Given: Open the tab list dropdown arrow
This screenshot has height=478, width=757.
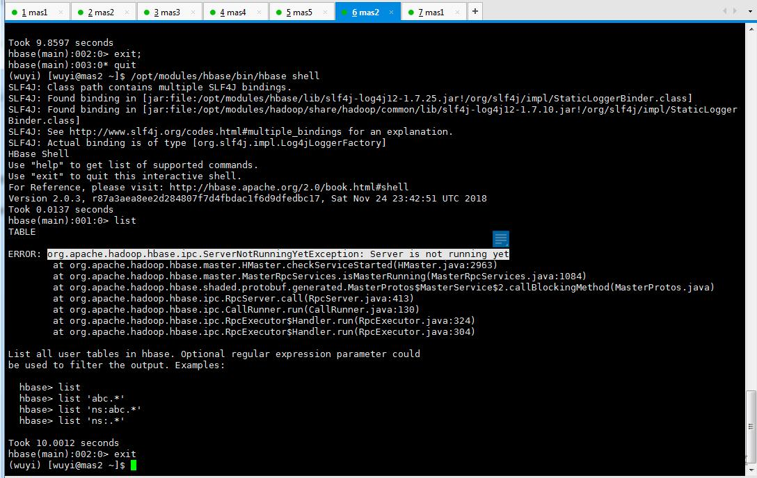Looking at the screenshot, I should [x=750, y=11].
